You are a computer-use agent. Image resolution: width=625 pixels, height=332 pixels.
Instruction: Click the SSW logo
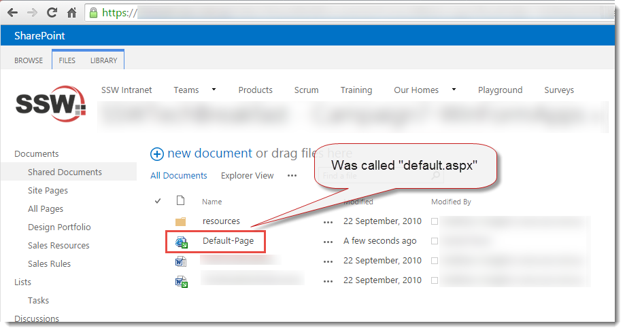(x=50, y=103)
